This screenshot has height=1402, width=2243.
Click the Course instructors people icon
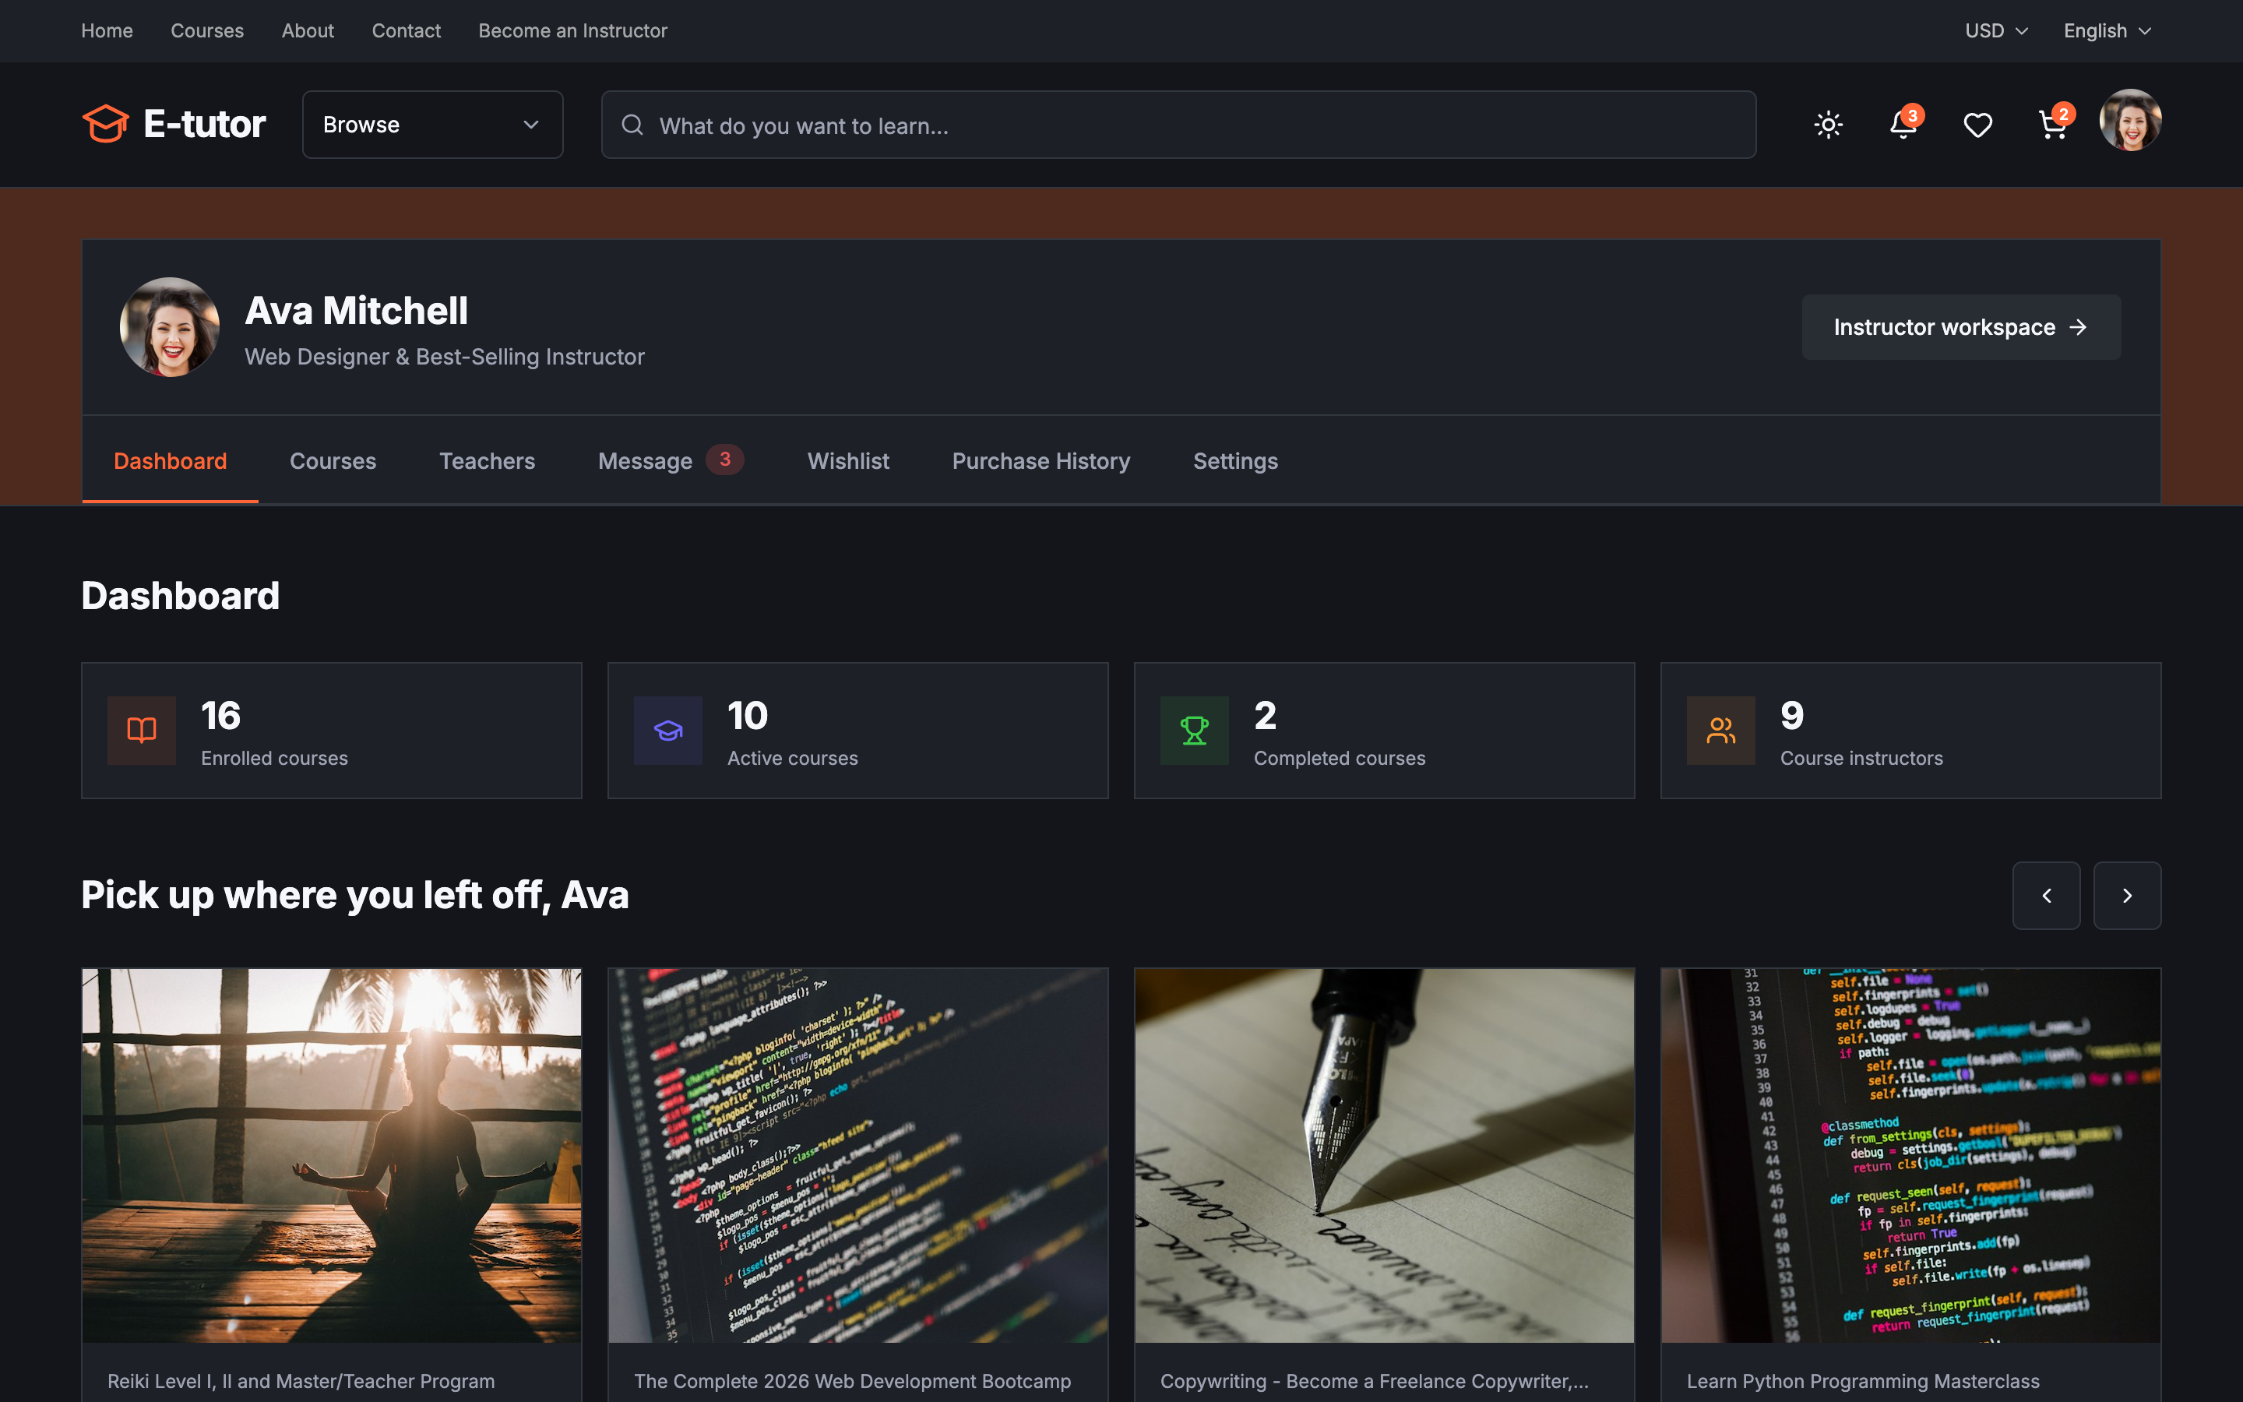[1721, 730]
